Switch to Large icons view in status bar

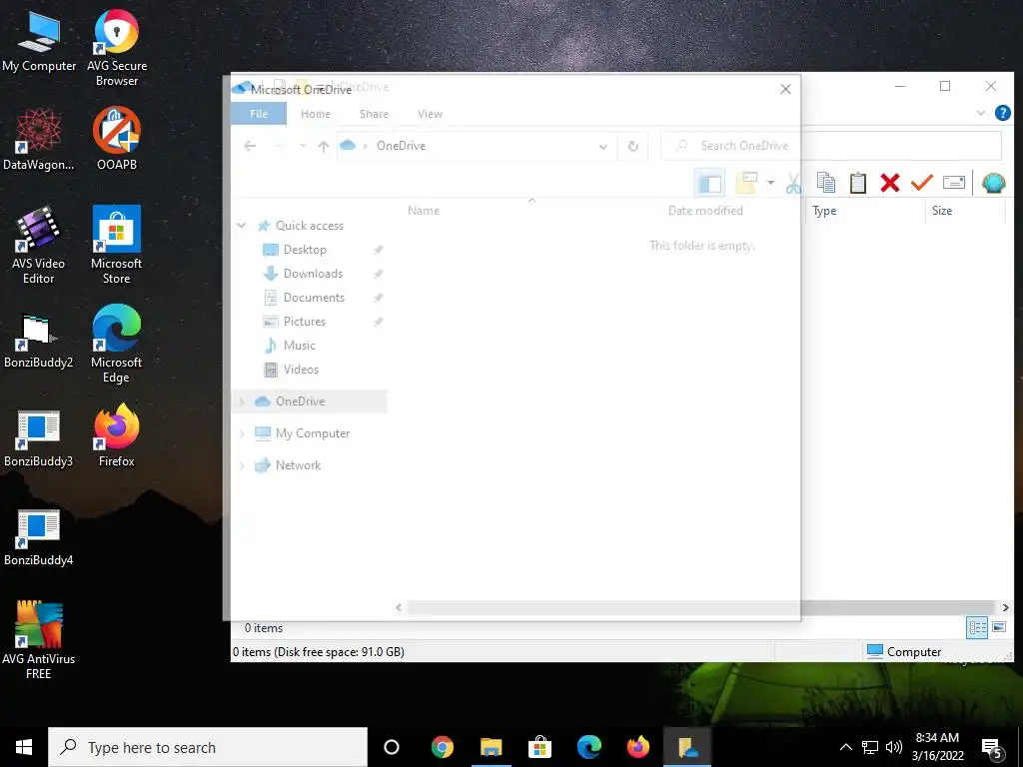click(999, 627)
